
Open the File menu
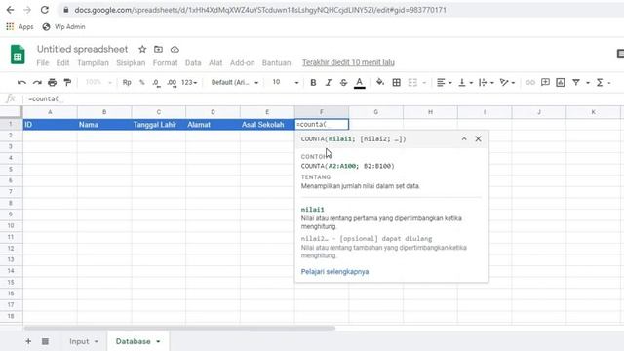click(42, 62)
